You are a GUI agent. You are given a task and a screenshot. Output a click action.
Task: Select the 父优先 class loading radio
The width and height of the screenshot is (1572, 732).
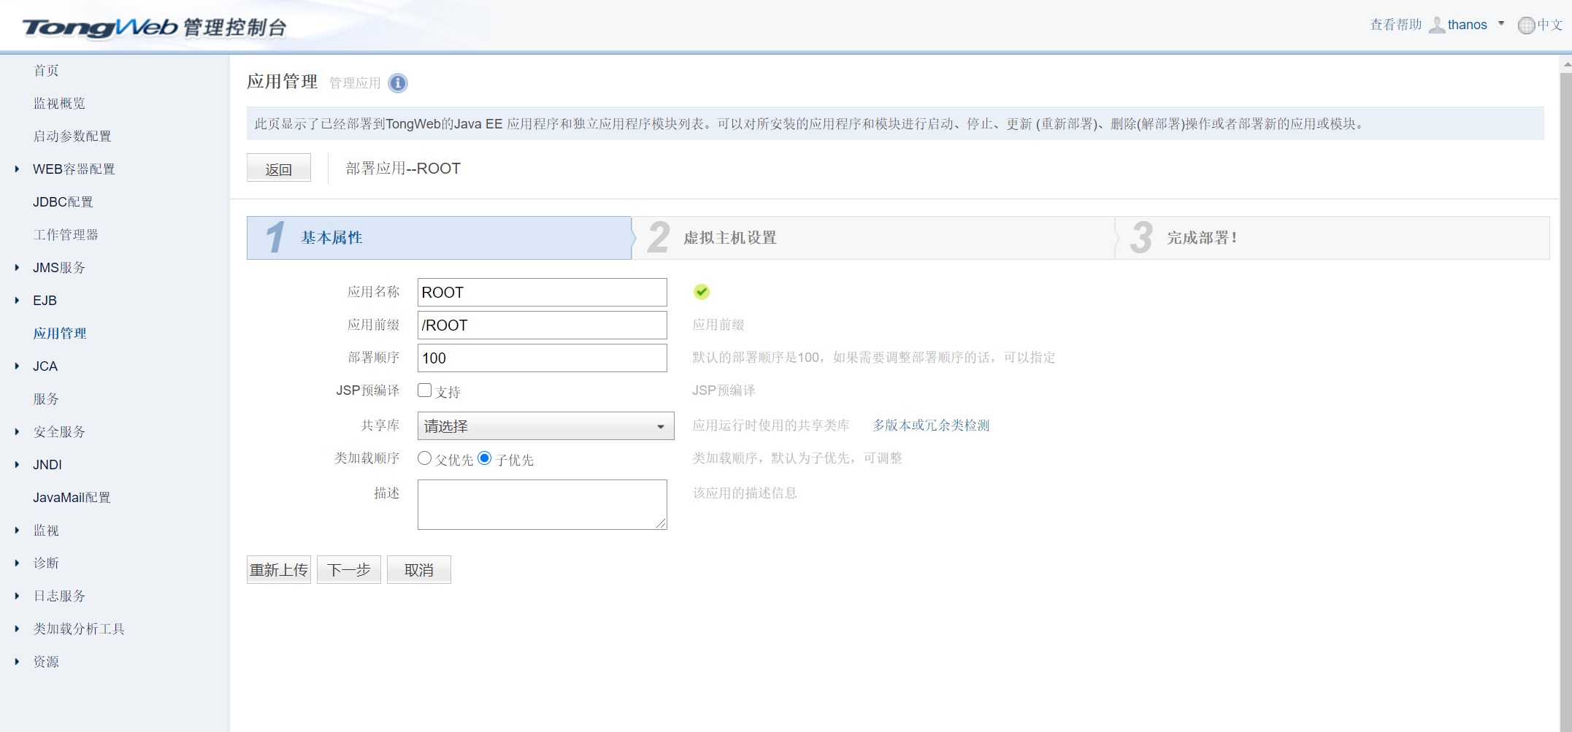[x=424, y=458]
